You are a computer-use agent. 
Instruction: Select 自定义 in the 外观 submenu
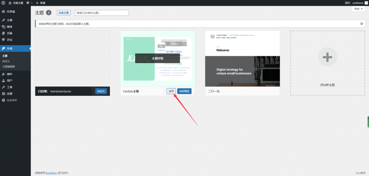(6, 61)
